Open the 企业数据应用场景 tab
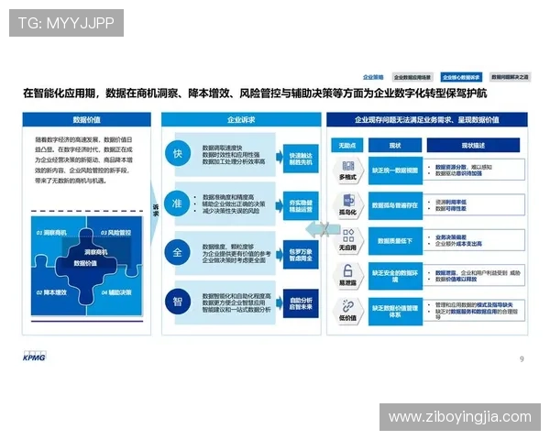This screenshot has height=440, width=550. click(x=412, y=77)
